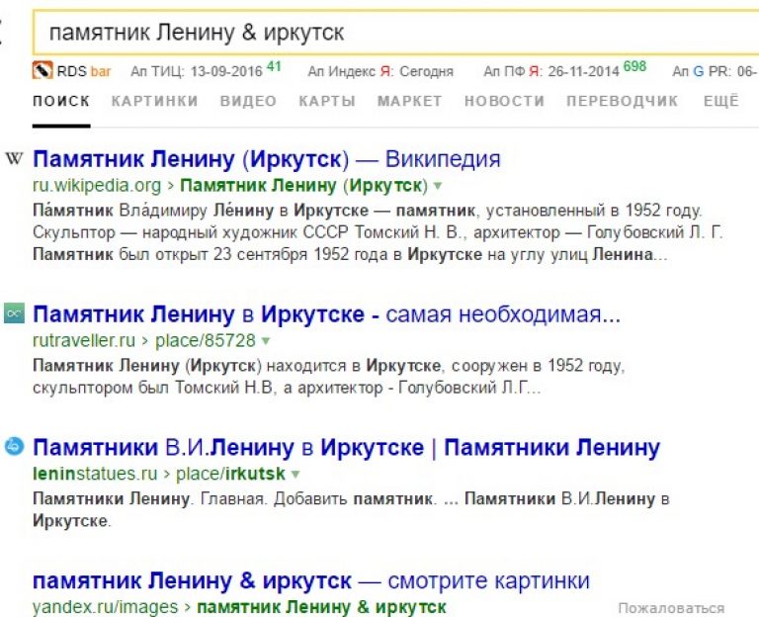
Task: Go to the НОВОСТИ tab
Action: 504,101
